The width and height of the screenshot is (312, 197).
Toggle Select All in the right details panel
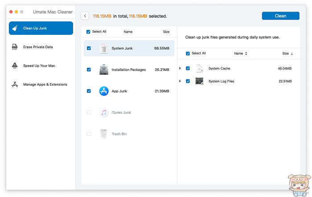[x=188, y=53]
